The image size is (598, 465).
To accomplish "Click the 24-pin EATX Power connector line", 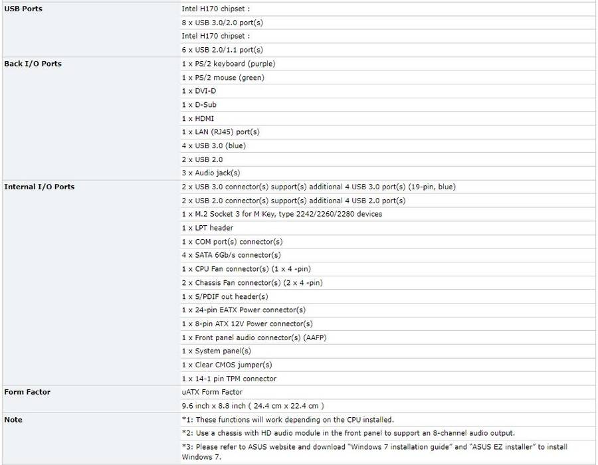I will coord(244,310).
